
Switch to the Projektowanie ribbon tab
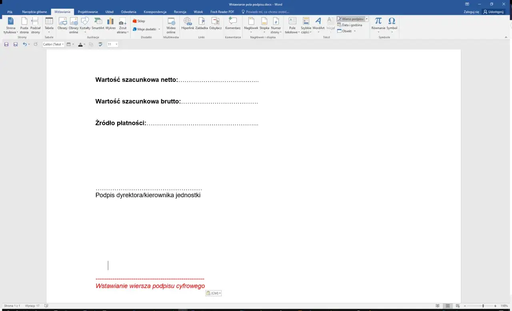tap(88, 12)
